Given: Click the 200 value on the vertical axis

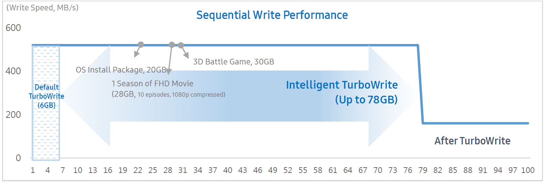Looking at the screenshot, I should 13,115.
